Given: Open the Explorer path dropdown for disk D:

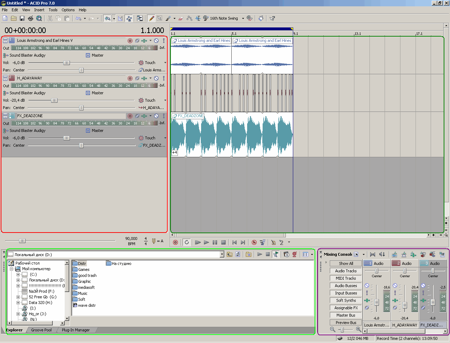Looking at the screenshot, I should [x=222, y=254].
